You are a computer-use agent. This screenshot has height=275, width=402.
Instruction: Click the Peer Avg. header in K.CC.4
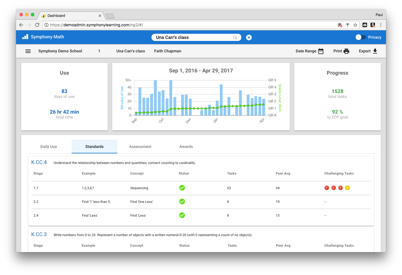click(x=283, y=173)
